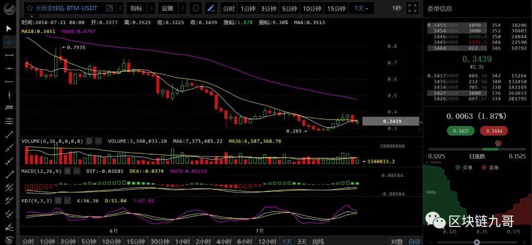Open the 指标 indicators button
Viewport: 532px width, 245px height.
tap(137, 8)
